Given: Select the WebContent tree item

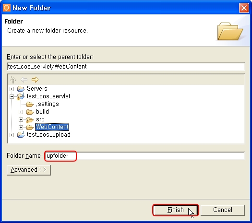Looking at the screenshot, I should pos(52,127).
